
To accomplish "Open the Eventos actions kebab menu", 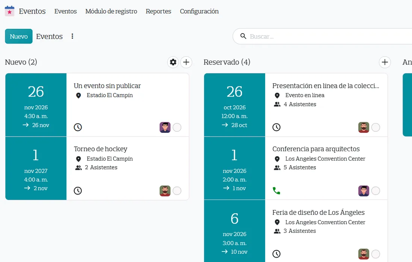I will pyautogui.click(x=72, y=36).
